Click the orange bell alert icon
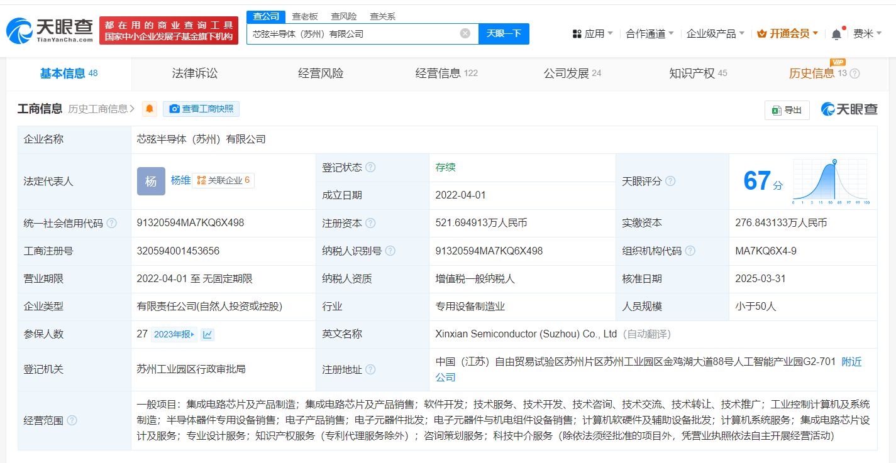896x463 pixels. 150,109
